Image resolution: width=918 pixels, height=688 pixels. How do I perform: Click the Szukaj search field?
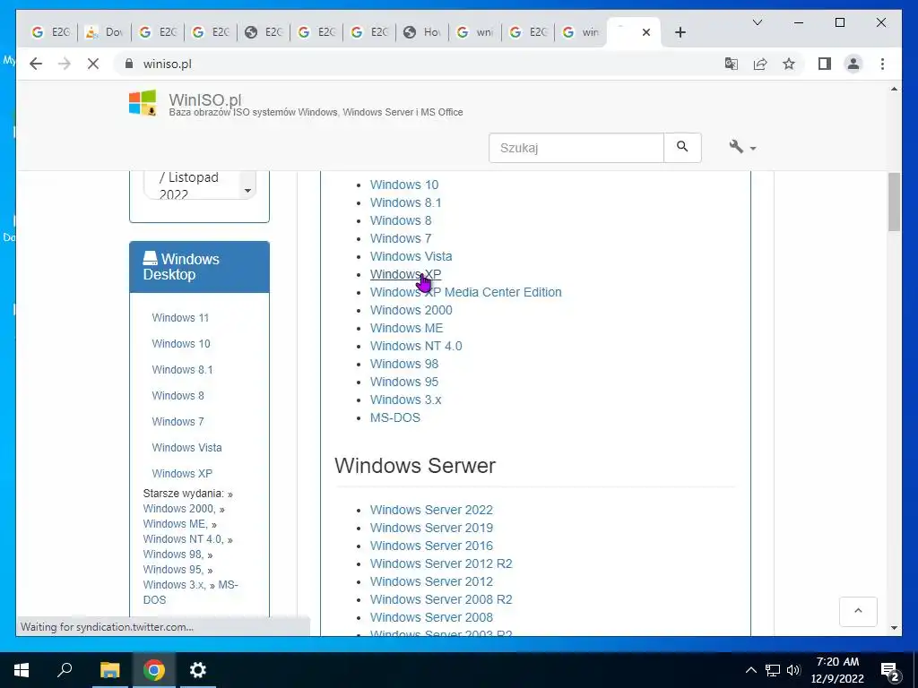click(x=576, y=148)
